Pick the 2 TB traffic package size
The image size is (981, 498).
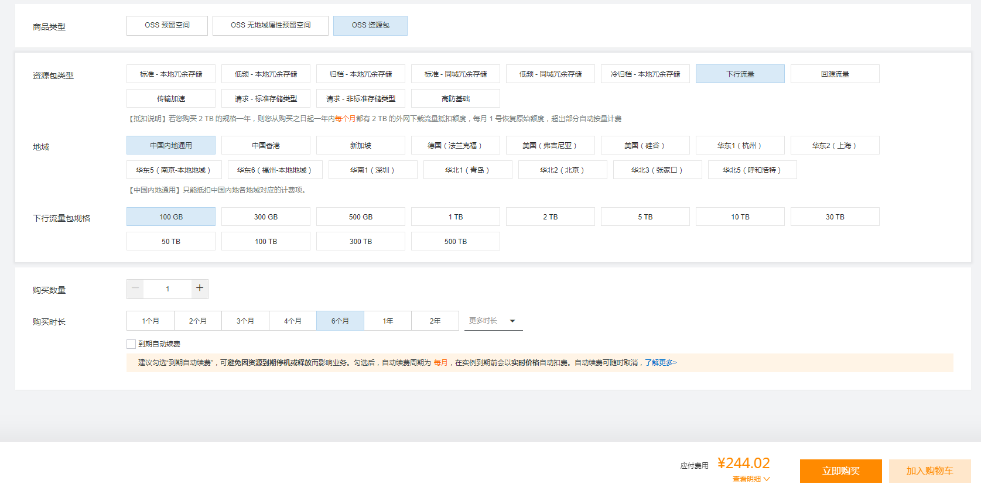[551, 217]
